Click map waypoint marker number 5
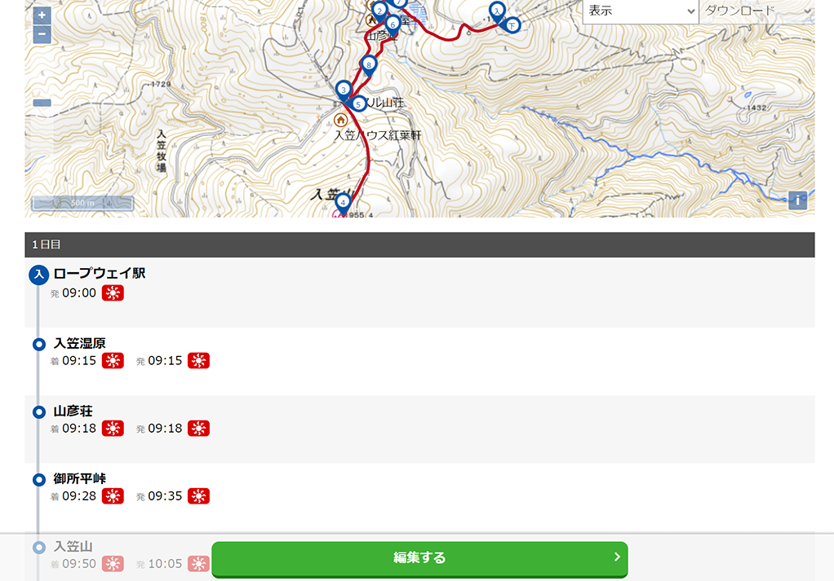The height and width of the screenshot is (581, 834). (358, 103)
